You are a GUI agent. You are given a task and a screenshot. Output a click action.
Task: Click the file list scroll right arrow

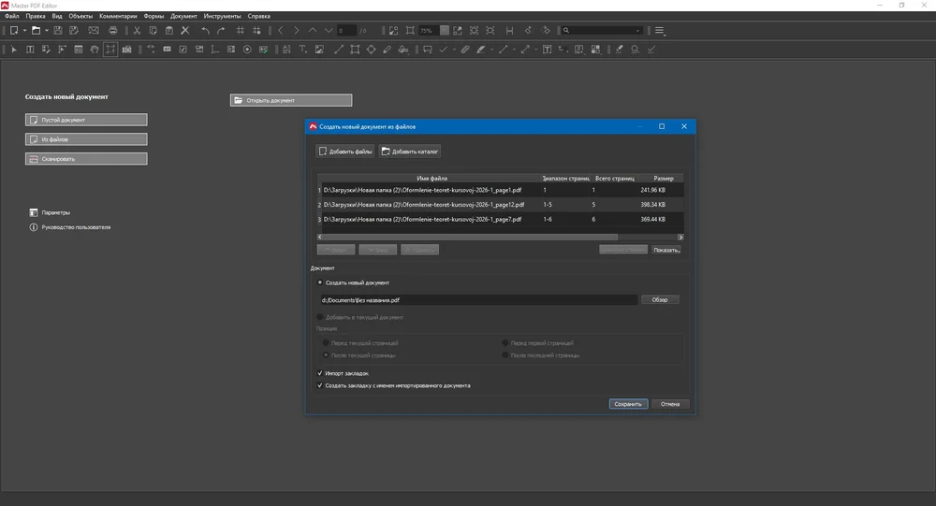coord(680,237)
